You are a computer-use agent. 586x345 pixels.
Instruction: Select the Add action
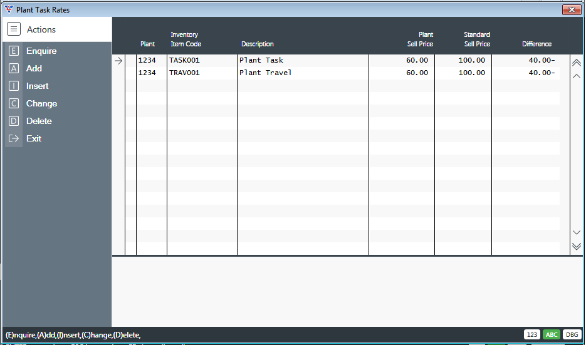(x=34, y=68)
